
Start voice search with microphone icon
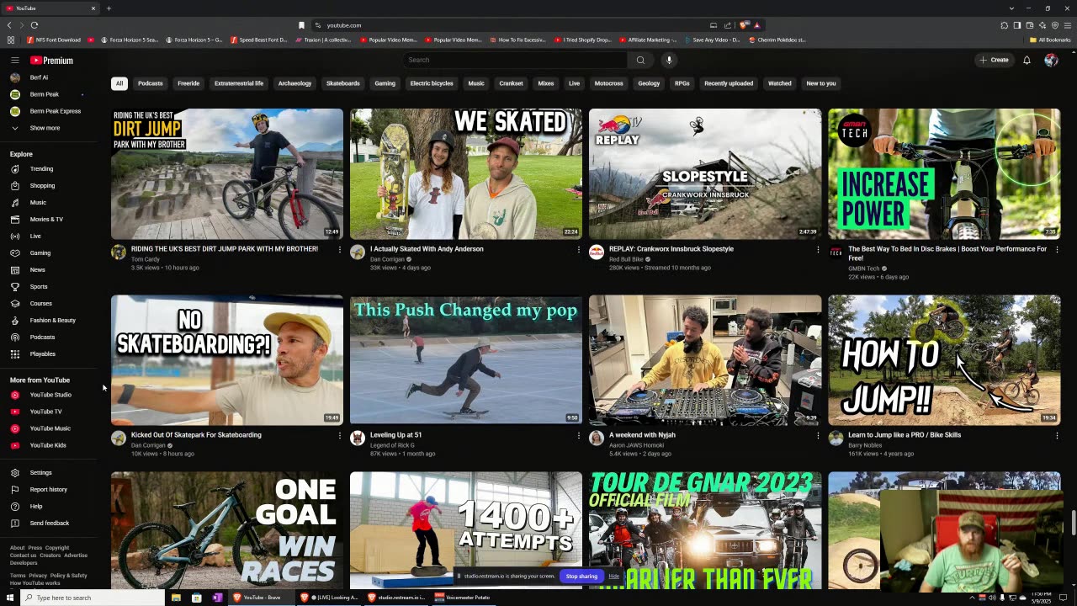669,60
